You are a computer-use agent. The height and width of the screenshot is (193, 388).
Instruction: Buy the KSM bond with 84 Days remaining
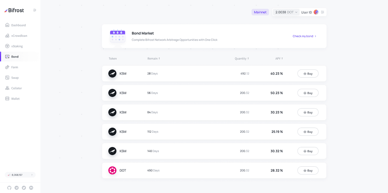[308, 112]
